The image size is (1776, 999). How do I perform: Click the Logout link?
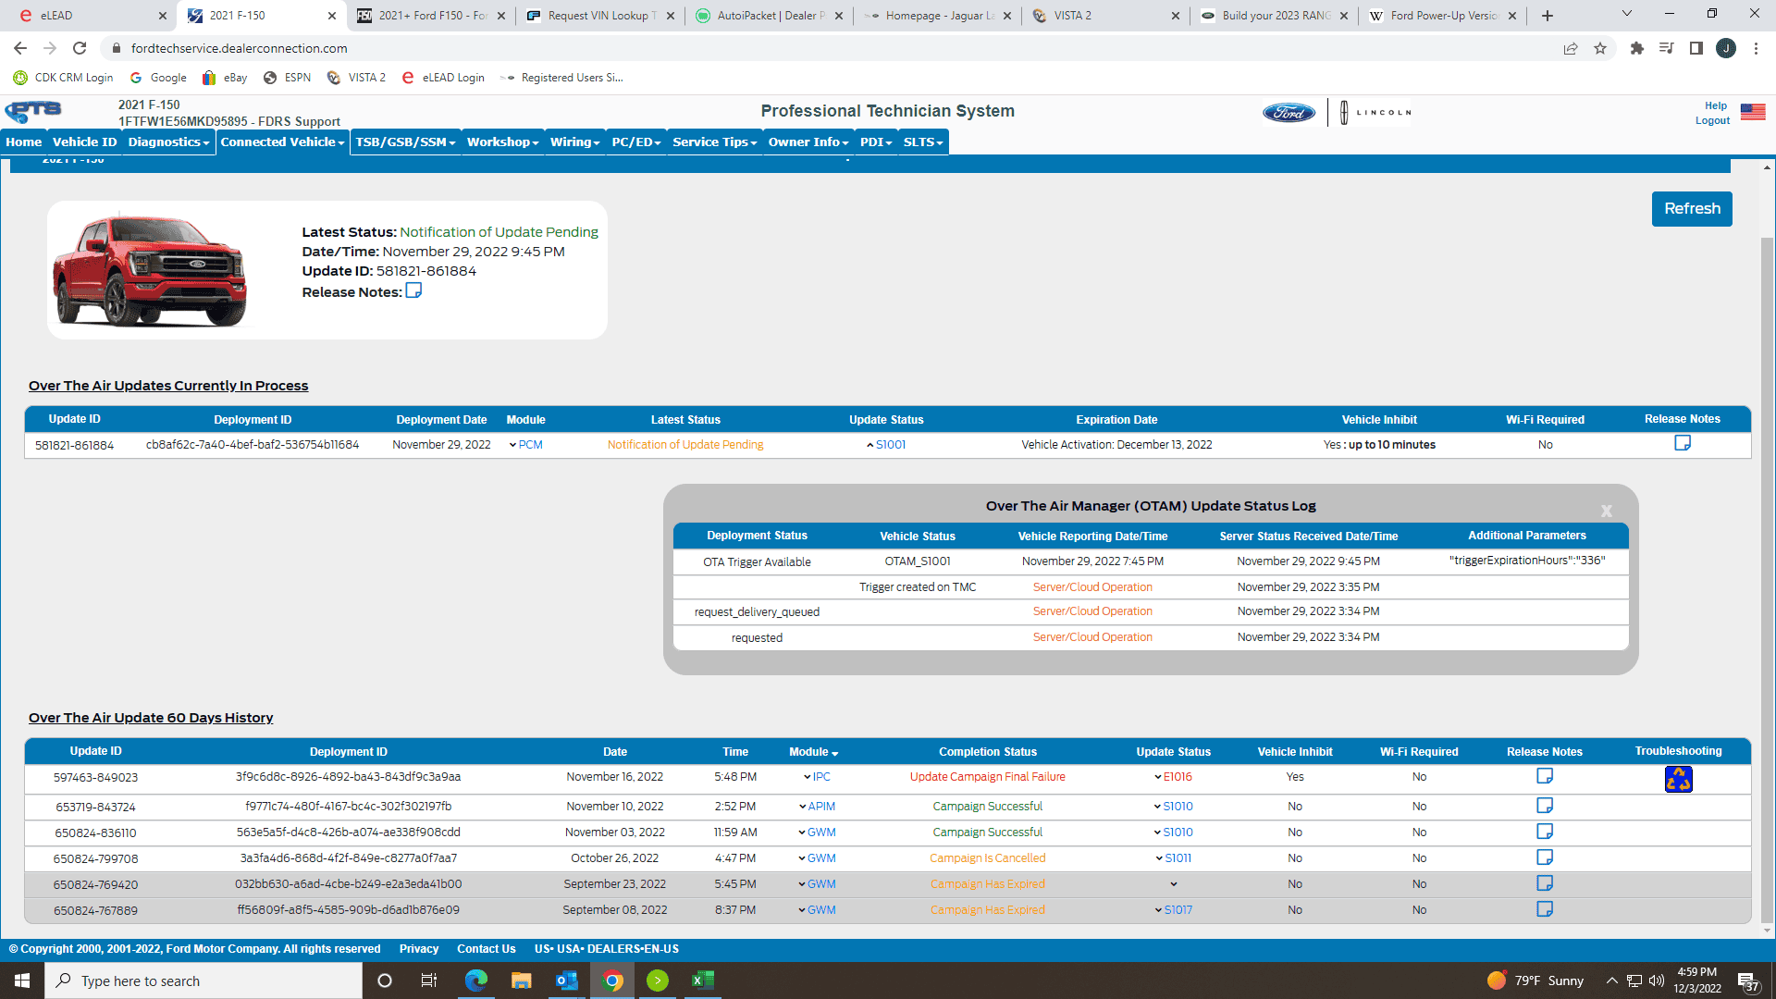pyautogui.click(x=1711, y=120)
